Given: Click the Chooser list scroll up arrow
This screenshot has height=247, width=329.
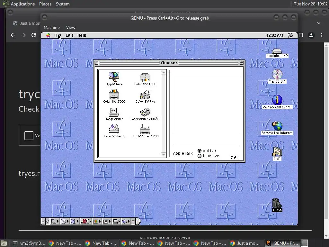Looking at the screenshot, I should [164, 72].
